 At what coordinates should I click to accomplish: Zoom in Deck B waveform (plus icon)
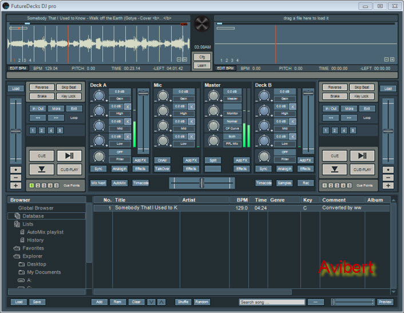click(392, 60)
